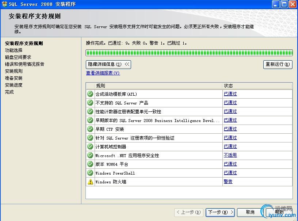
Task: Click the check icon for Business Intelligence Devel row
Action: point(90,120)
